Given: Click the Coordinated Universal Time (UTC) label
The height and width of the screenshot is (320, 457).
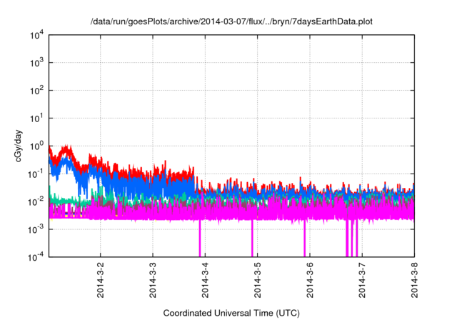Looking at the screenshot, I should point(231,314).
